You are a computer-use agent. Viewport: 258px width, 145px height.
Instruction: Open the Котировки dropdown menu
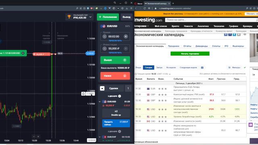tap(141, 26)
